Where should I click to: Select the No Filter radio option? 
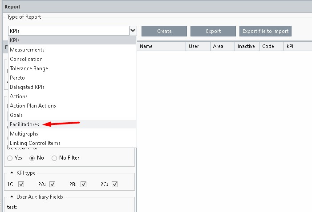click(55, 158)
